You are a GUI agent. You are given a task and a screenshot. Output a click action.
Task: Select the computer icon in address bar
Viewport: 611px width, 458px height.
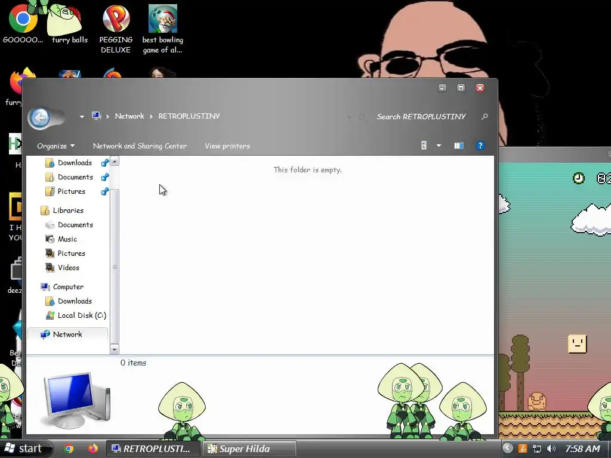click(x=96, y=116)
